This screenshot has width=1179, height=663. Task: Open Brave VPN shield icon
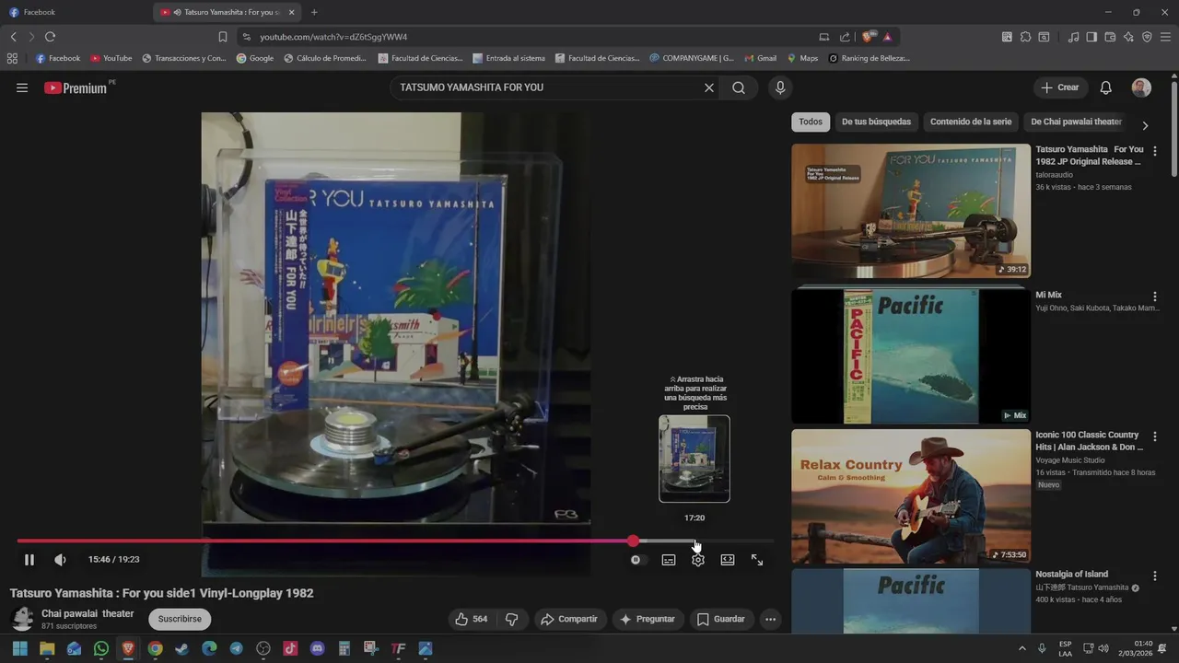point(1147,37)
